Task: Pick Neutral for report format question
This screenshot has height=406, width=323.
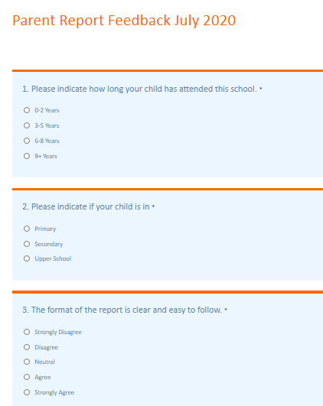Action: click(x=27, y=362)
